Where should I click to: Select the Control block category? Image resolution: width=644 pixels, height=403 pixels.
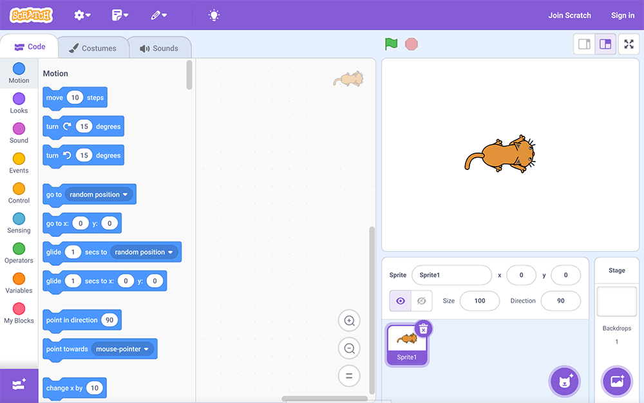pyautogui.click(x=19, y=193)
